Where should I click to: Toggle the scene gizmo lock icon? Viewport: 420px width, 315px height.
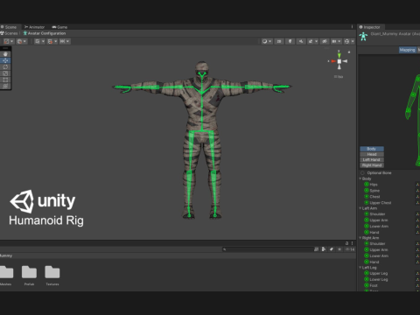click(x=349, y=52)
